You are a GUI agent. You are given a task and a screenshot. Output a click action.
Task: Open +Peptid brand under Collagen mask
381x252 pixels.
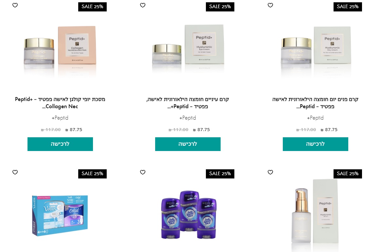[60, 118]
